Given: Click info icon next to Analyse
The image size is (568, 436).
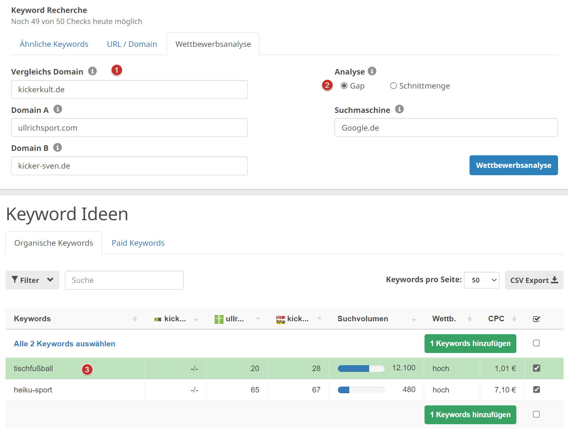Looking at the screenshot, I should (x=372, y=71).
